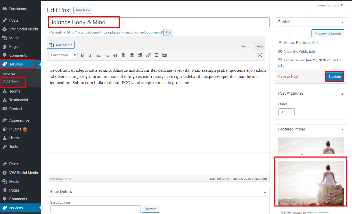Center align the paragraph text
The width and height of the screenshot is (352, 214).
[132, 55]
